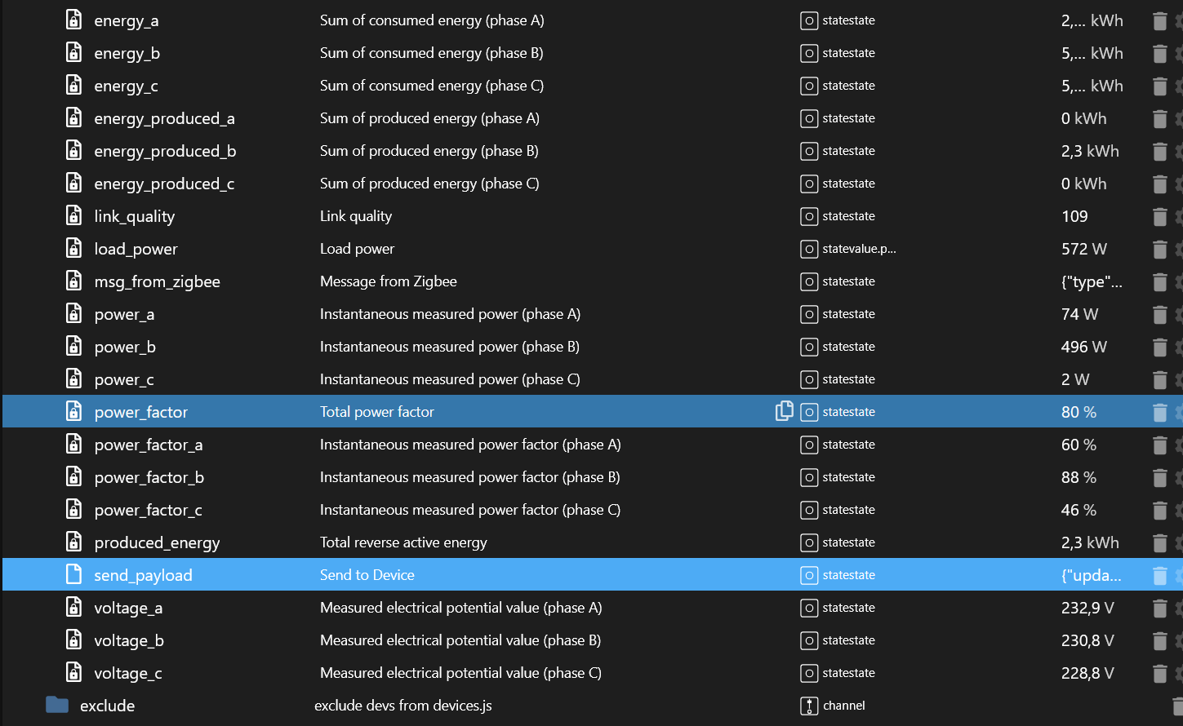
Task: Open the exclude folder icon
Action: click(x=57, y=705)
